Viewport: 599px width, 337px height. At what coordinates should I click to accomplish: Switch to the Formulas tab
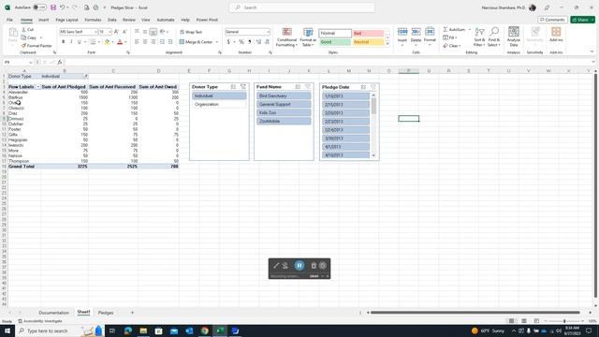(93, 20)
